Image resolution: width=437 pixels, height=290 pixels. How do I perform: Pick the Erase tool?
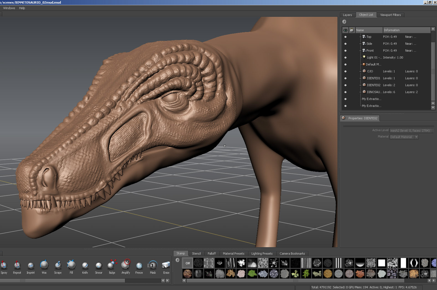(x=166, y=265)
